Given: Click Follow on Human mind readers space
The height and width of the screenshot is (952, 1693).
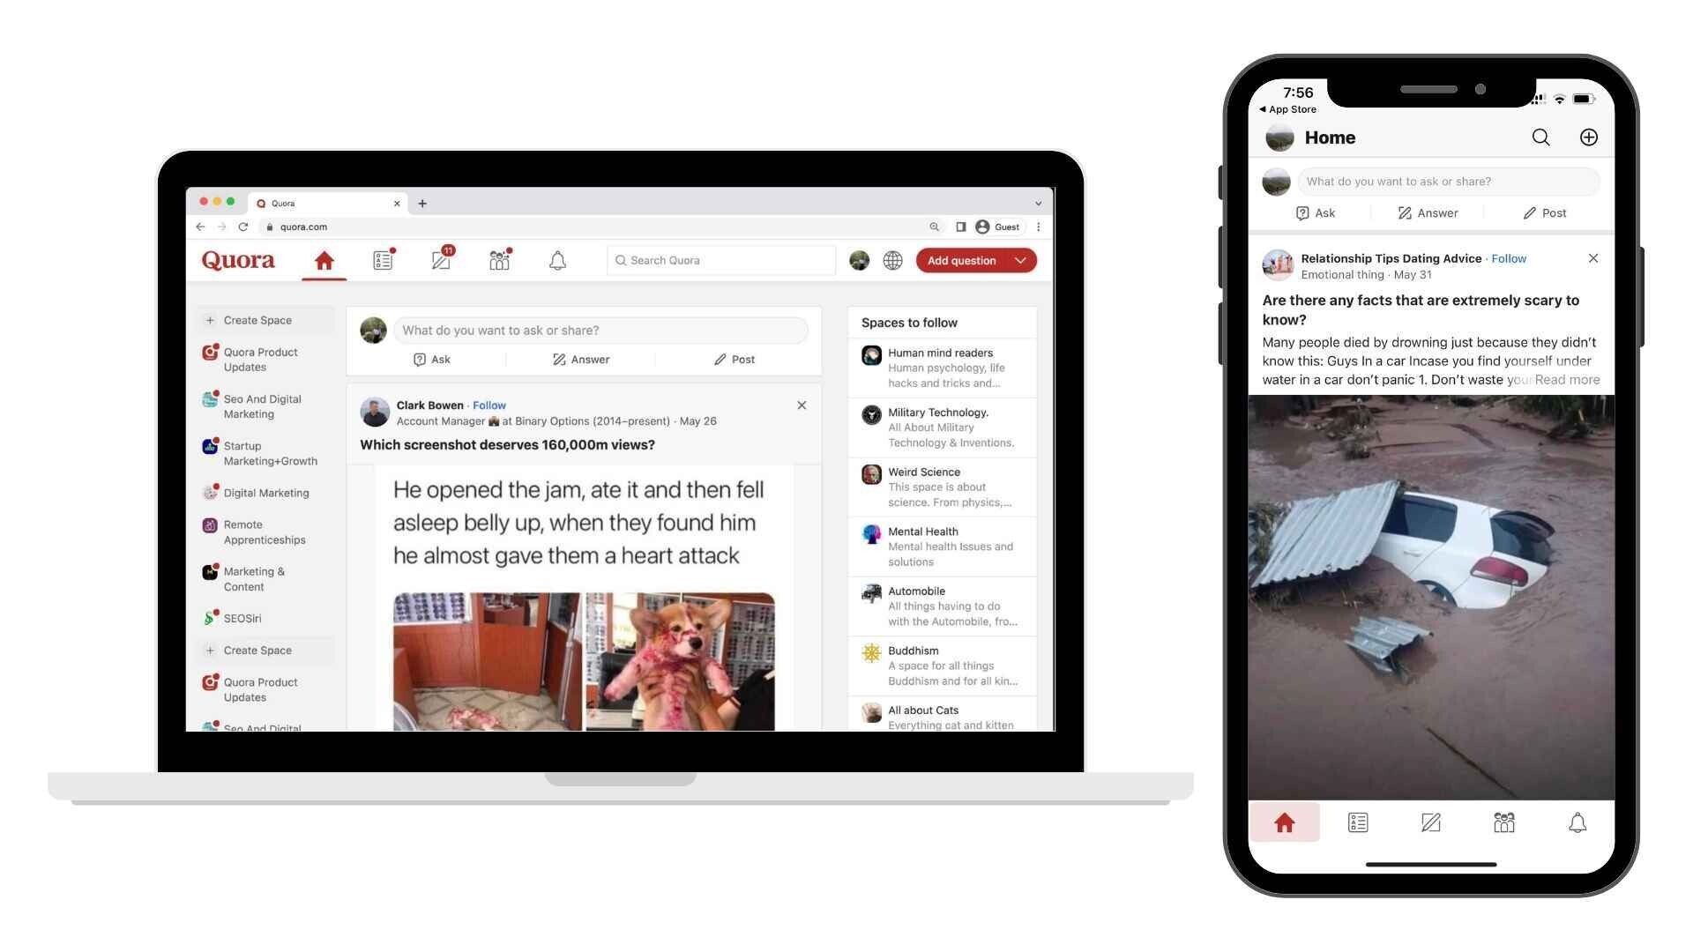Looking at the screenshot, I should click(939, 353).
